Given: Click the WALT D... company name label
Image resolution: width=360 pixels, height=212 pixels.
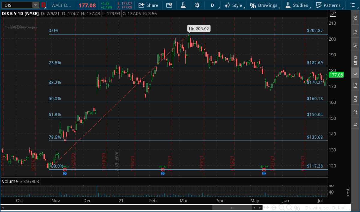Looking at the screenshot, I should pos(62,5).
